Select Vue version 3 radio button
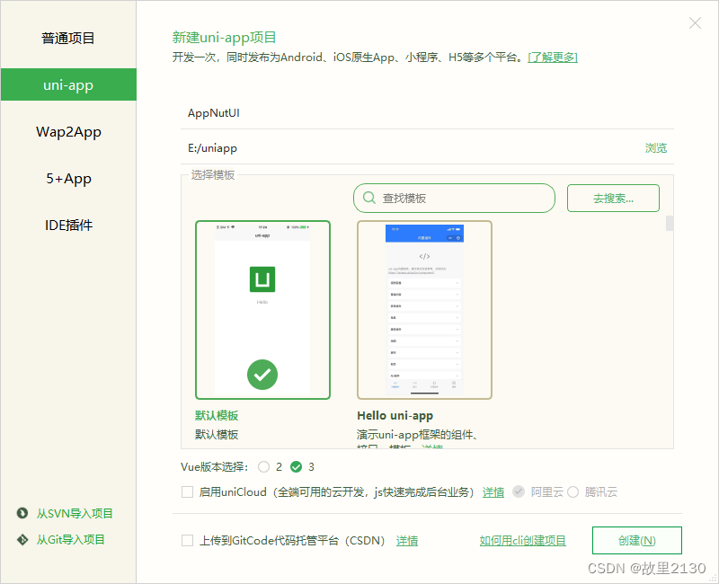Viewport: 719px width, 584px height. tap(297, 466)
